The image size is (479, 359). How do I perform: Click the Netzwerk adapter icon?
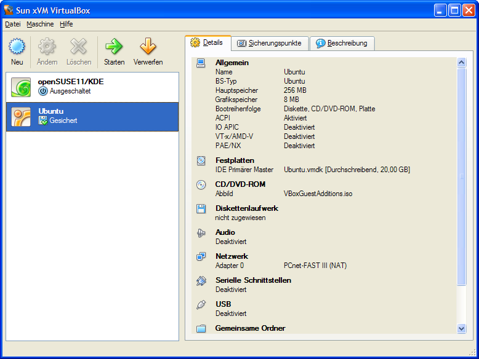201,257
